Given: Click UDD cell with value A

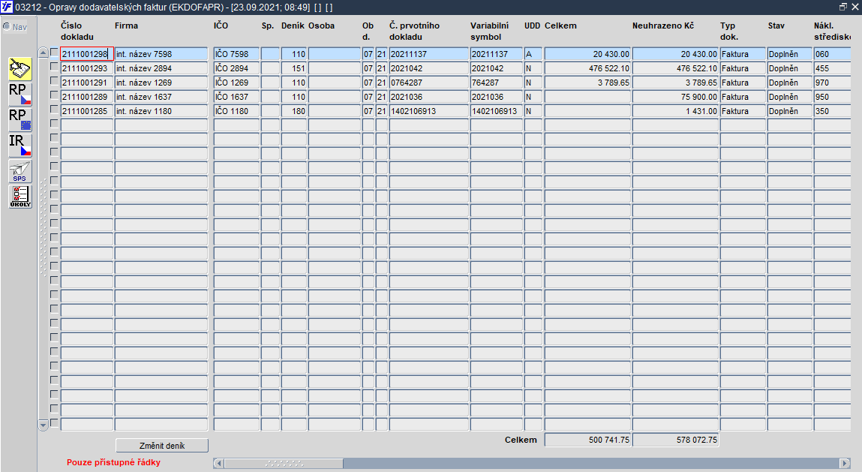Looking at the screenshot, I should point(533,54).
